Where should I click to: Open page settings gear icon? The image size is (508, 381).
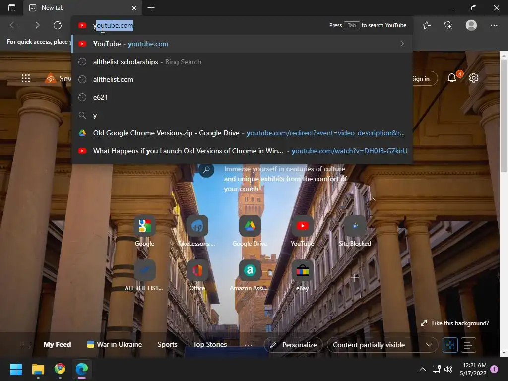coord(474,78)
